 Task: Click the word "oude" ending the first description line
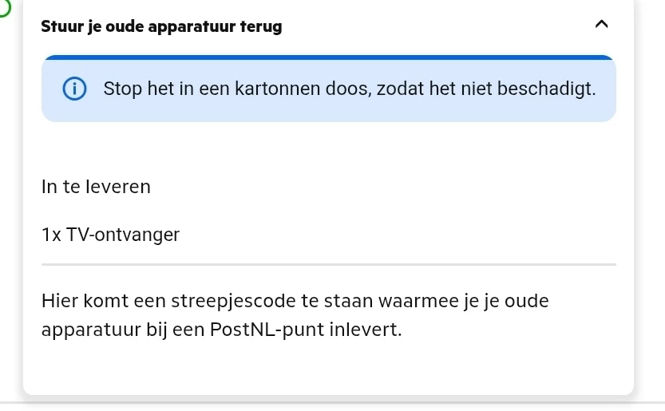528,301
